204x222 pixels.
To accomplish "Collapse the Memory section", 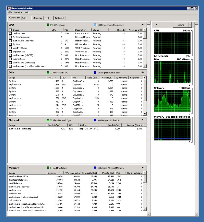I will click(142, 168).
